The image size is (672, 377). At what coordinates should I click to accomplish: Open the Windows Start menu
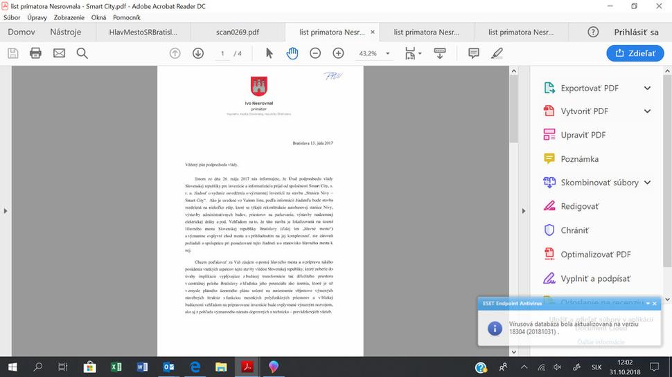point(12,367)
